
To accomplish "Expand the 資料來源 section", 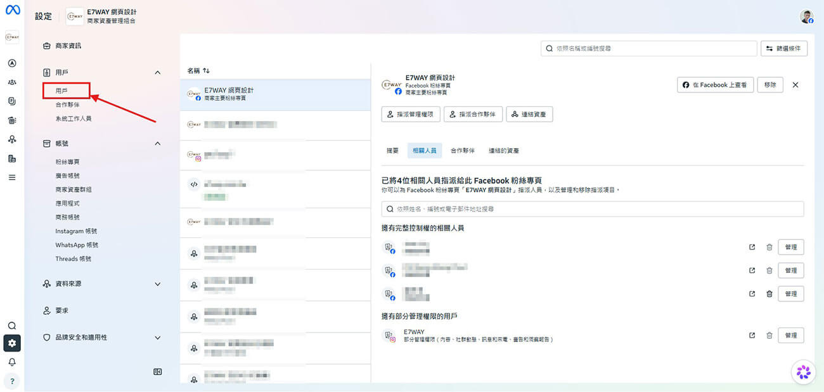I will click(x=101, y=284).
